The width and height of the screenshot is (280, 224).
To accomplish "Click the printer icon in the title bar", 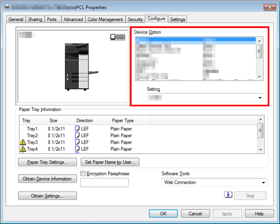I will pos(7,7).
